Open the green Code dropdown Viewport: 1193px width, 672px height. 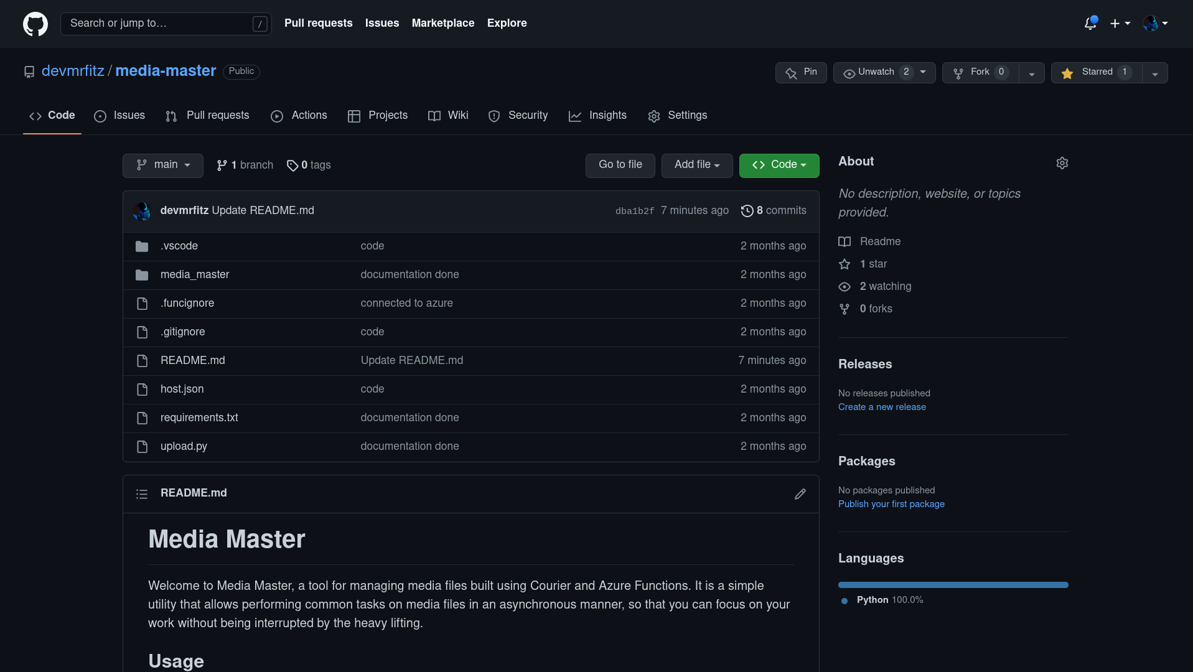click(x=779, y=165)
